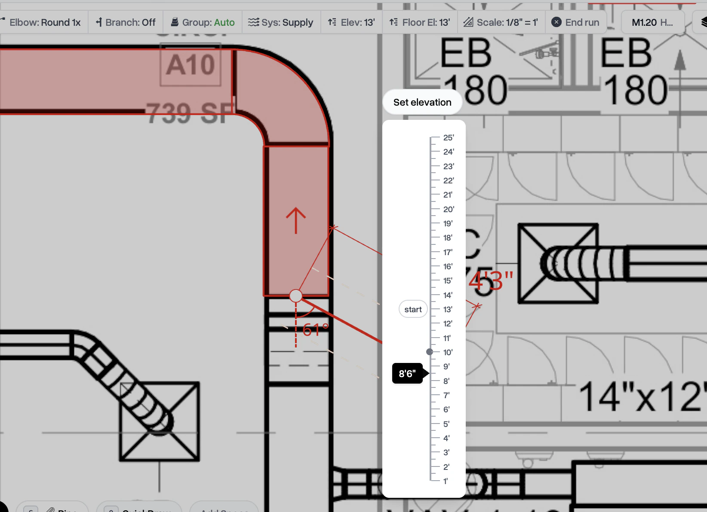Click the red 4'3" length dimension
Image resolution: width=707 pixels, height=512 pixels.
pyautogui.click(x=491, y=281)
